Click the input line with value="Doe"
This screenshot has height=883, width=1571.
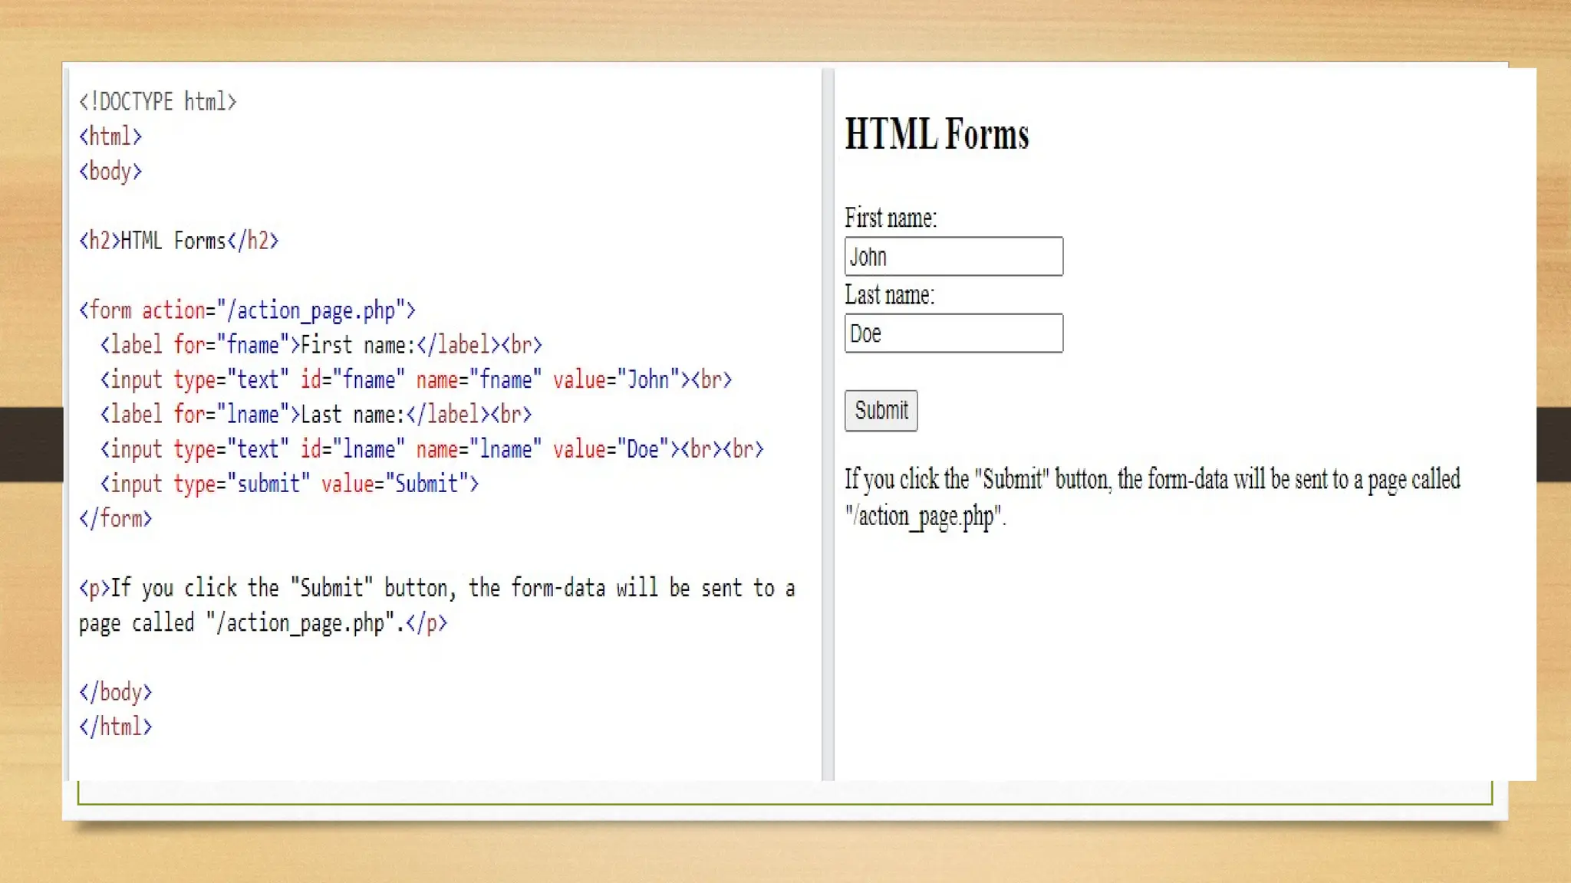click(431, 449)
